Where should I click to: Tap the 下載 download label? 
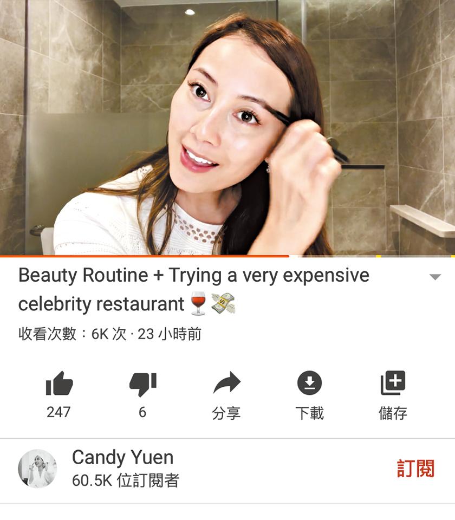[x=309, y=413]
